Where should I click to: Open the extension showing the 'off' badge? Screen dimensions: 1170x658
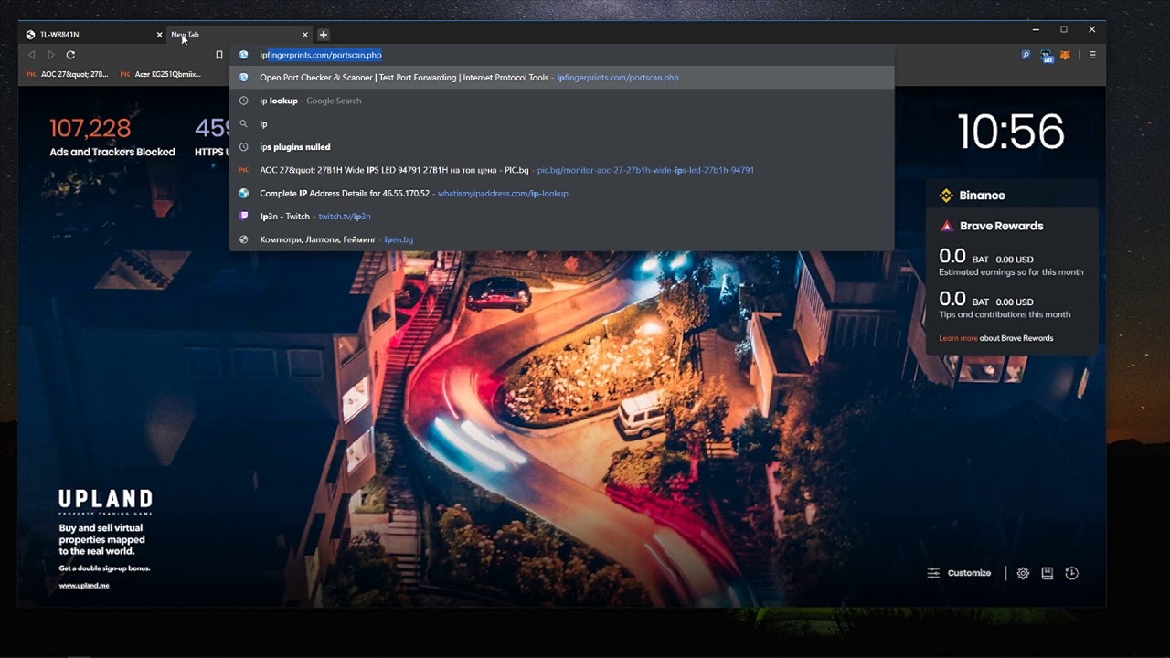coord(1047,56)
